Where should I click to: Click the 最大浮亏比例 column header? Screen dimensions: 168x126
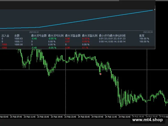click(56, 36)
